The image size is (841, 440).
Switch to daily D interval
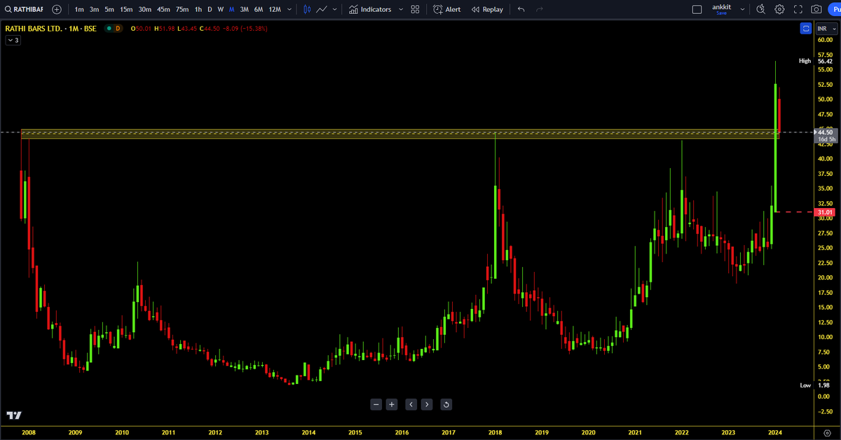[210, 10]
